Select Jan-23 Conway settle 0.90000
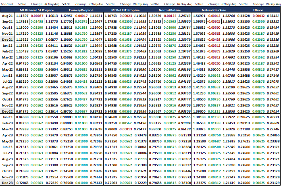This screenshot has width=281, height=186. [67, 117]
